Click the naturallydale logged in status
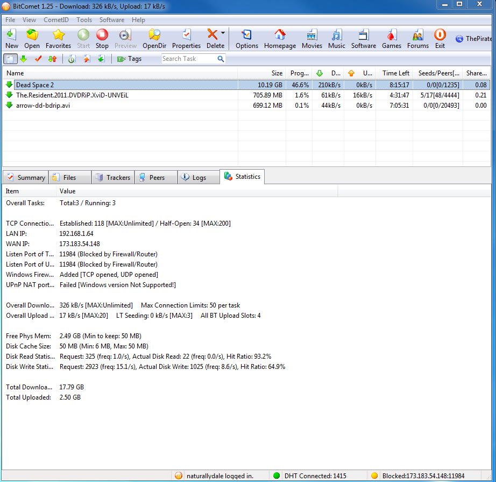Screen dimensions: 496x482 pos(220,476)
